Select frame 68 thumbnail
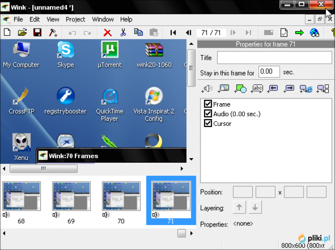The width and height of the screenshot is (335, 250). [22, 196]
